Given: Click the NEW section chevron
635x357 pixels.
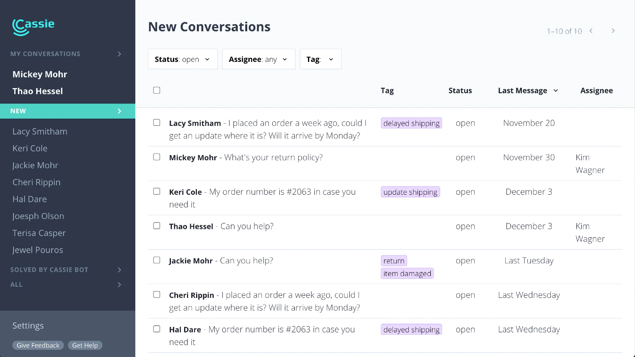Looking at the screenshot, I should pos(119,111).
